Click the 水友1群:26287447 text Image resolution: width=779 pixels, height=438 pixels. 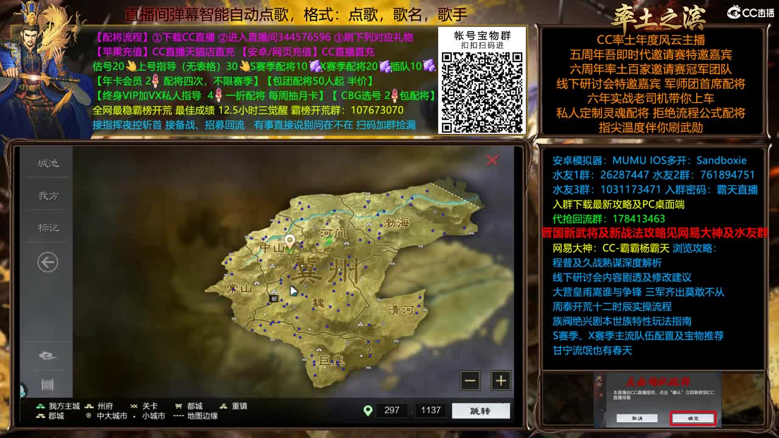[x=601, y=175]
